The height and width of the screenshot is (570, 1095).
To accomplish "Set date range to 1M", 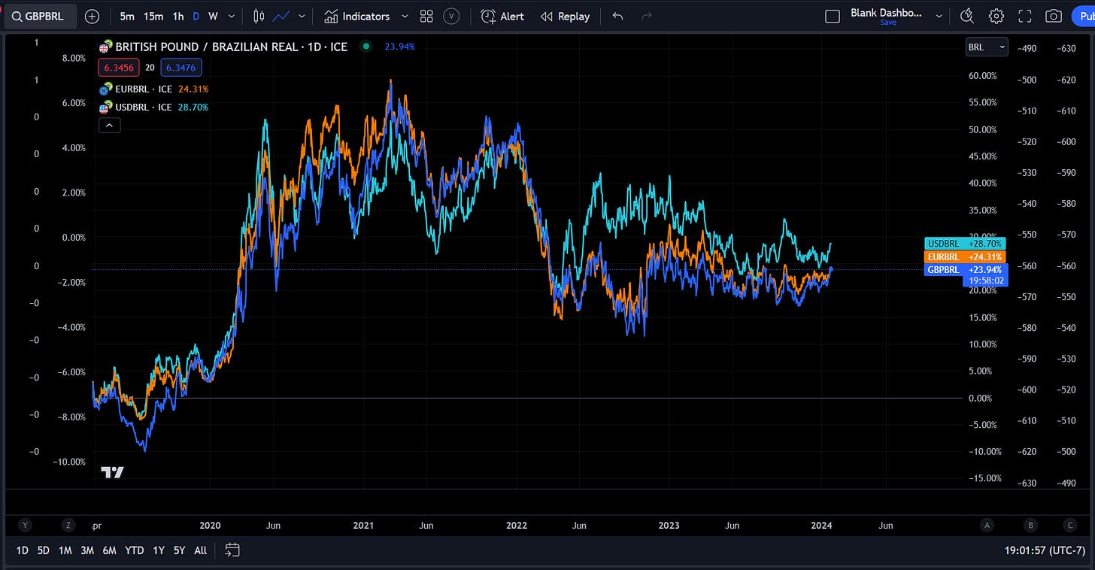I will (65, 550).
